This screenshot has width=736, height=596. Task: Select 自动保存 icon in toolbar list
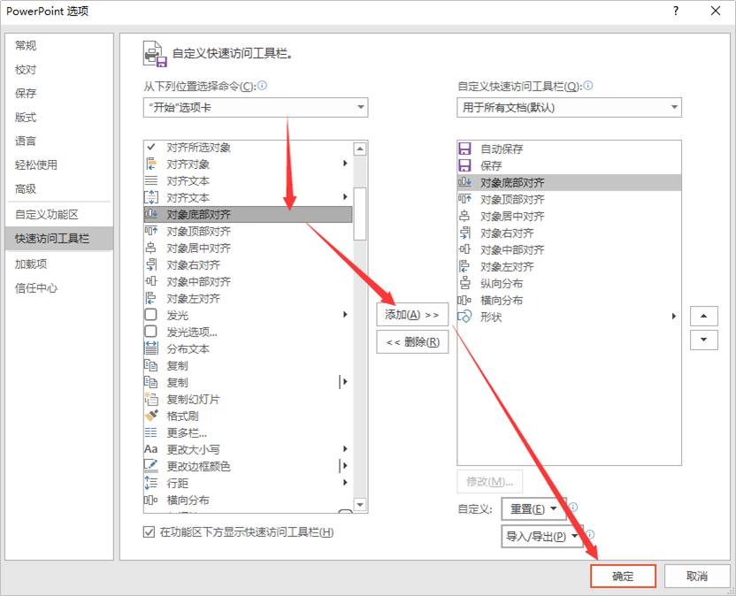click(464, 149)
